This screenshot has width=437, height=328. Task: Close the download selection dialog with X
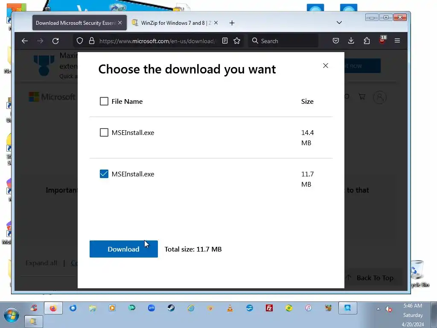click(325, 65)
